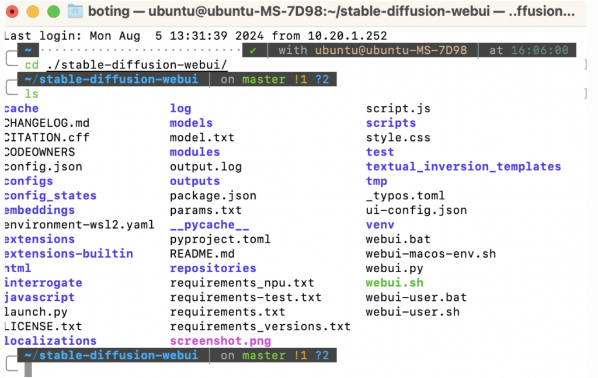Image resolution: width=598 pixels, height=378 pixels.
Task: Click requirements_npu.txt file name
Action: (x=242, y=283)
